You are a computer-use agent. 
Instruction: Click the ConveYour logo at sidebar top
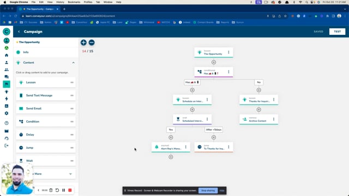click(7, 32)
